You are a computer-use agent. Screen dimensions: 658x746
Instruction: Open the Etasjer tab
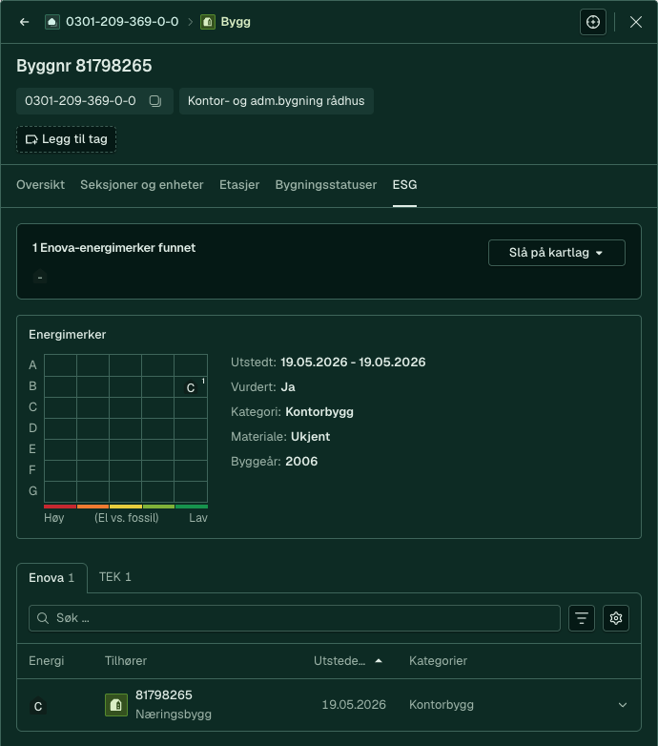click(239, 185)
